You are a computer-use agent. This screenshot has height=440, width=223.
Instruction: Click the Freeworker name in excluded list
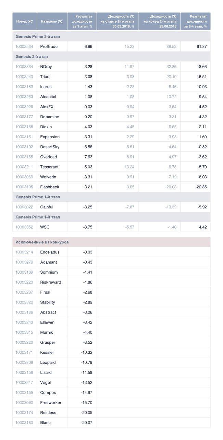[51, 403]
